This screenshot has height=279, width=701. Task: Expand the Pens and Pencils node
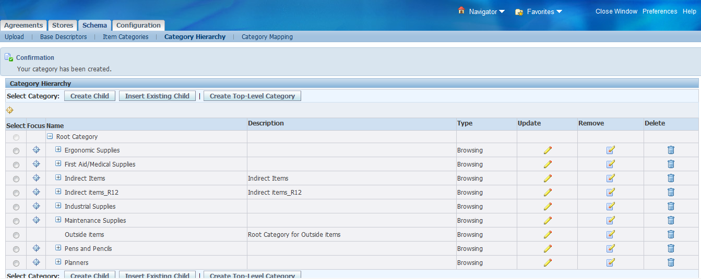pyautogui.click(x=58, y=248)
